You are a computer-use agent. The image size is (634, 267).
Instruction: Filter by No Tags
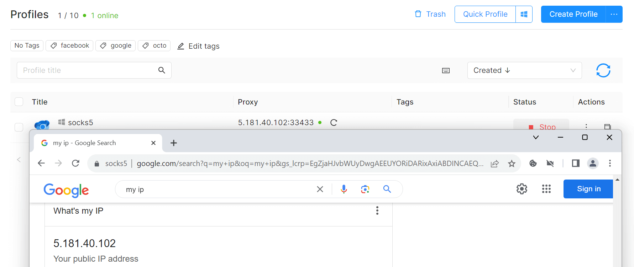click(27, 46)
